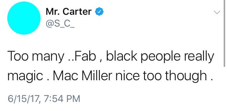
Task: Open the cyan profile avatar
Action: click(24, 18)
